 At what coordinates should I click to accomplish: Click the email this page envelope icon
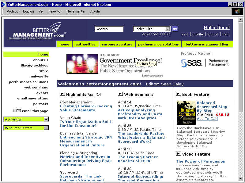(x=17, y=111)
